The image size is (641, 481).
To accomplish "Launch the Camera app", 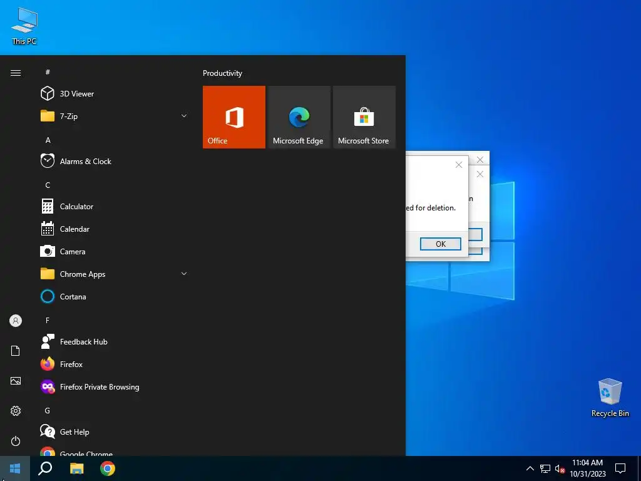I will pos(115,252).
